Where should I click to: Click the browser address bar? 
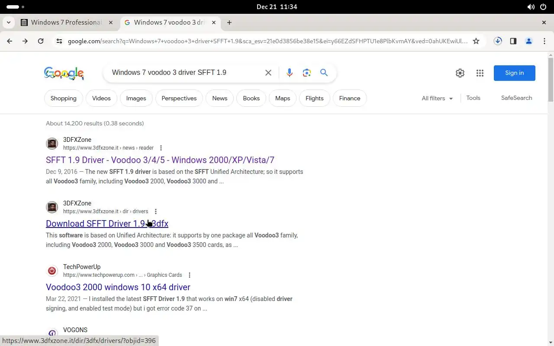267,41
